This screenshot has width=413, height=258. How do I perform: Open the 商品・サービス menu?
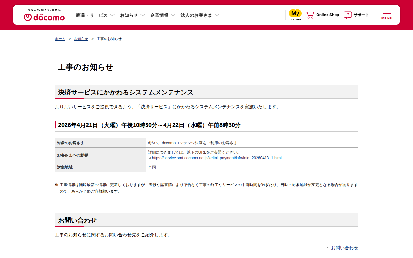[x=92, y=15]
